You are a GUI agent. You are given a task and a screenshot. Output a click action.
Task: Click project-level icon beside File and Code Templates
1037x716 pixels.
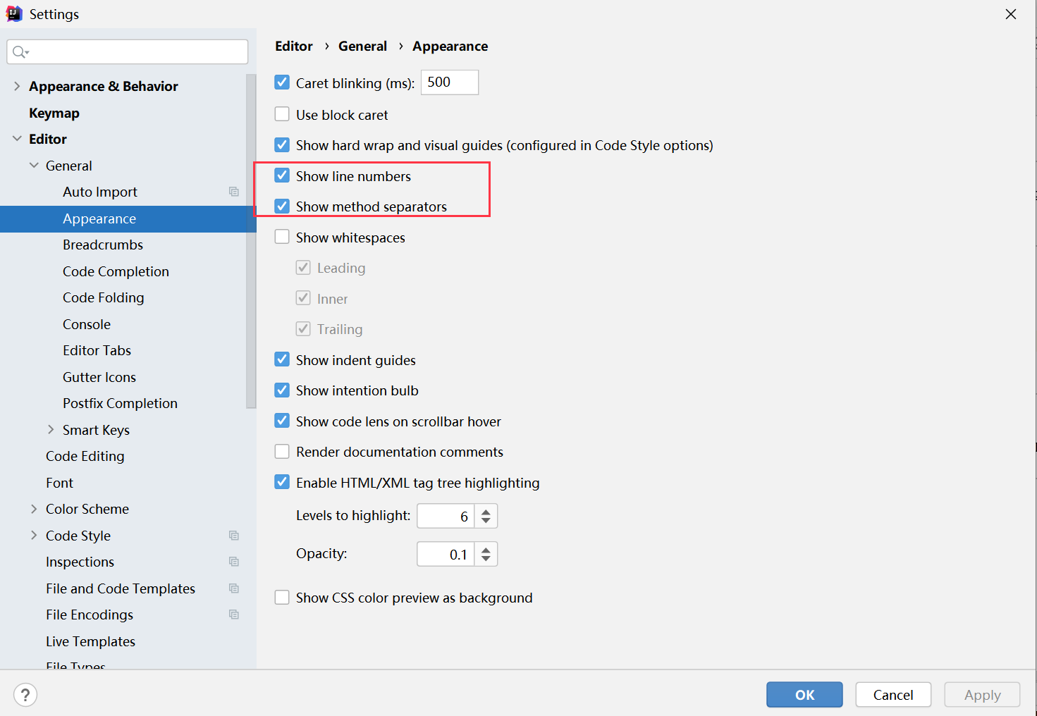click(234, 588)
